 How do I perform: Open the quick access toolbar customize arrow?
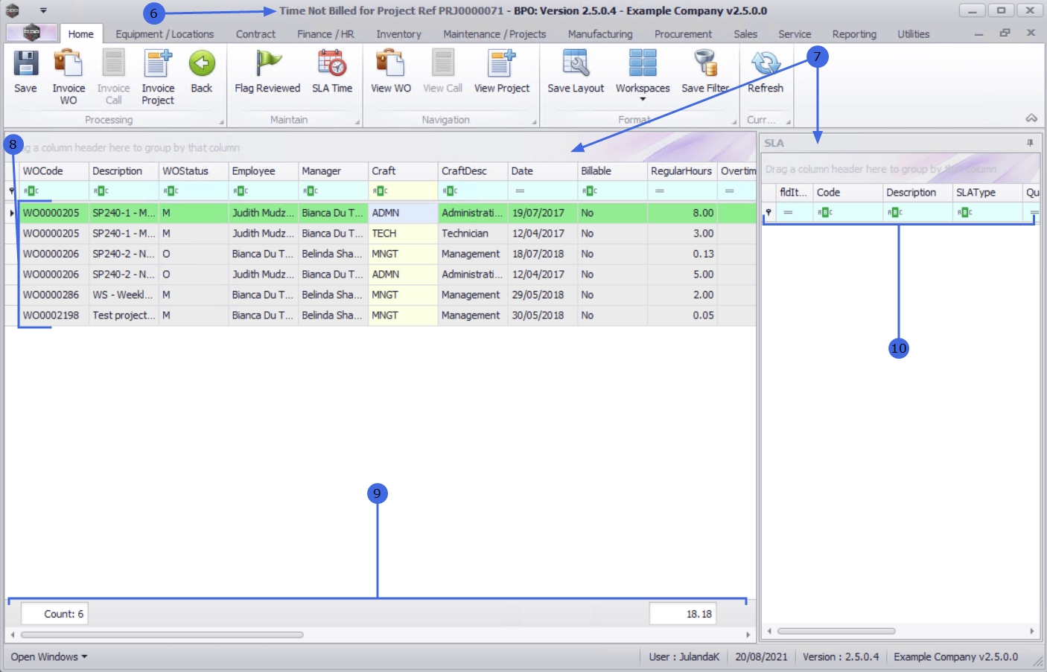43,10
